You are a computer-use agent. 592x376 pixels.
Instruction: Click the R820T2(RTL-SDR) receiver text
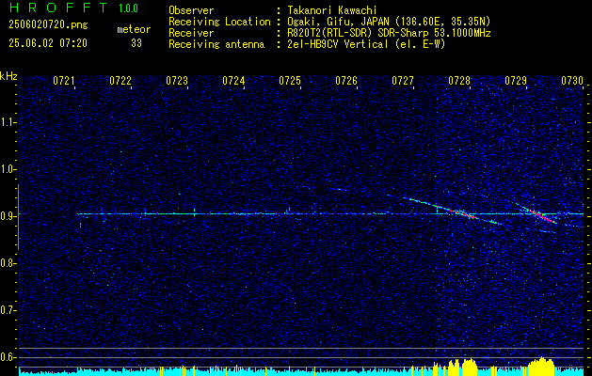click(x=389, y=33)
